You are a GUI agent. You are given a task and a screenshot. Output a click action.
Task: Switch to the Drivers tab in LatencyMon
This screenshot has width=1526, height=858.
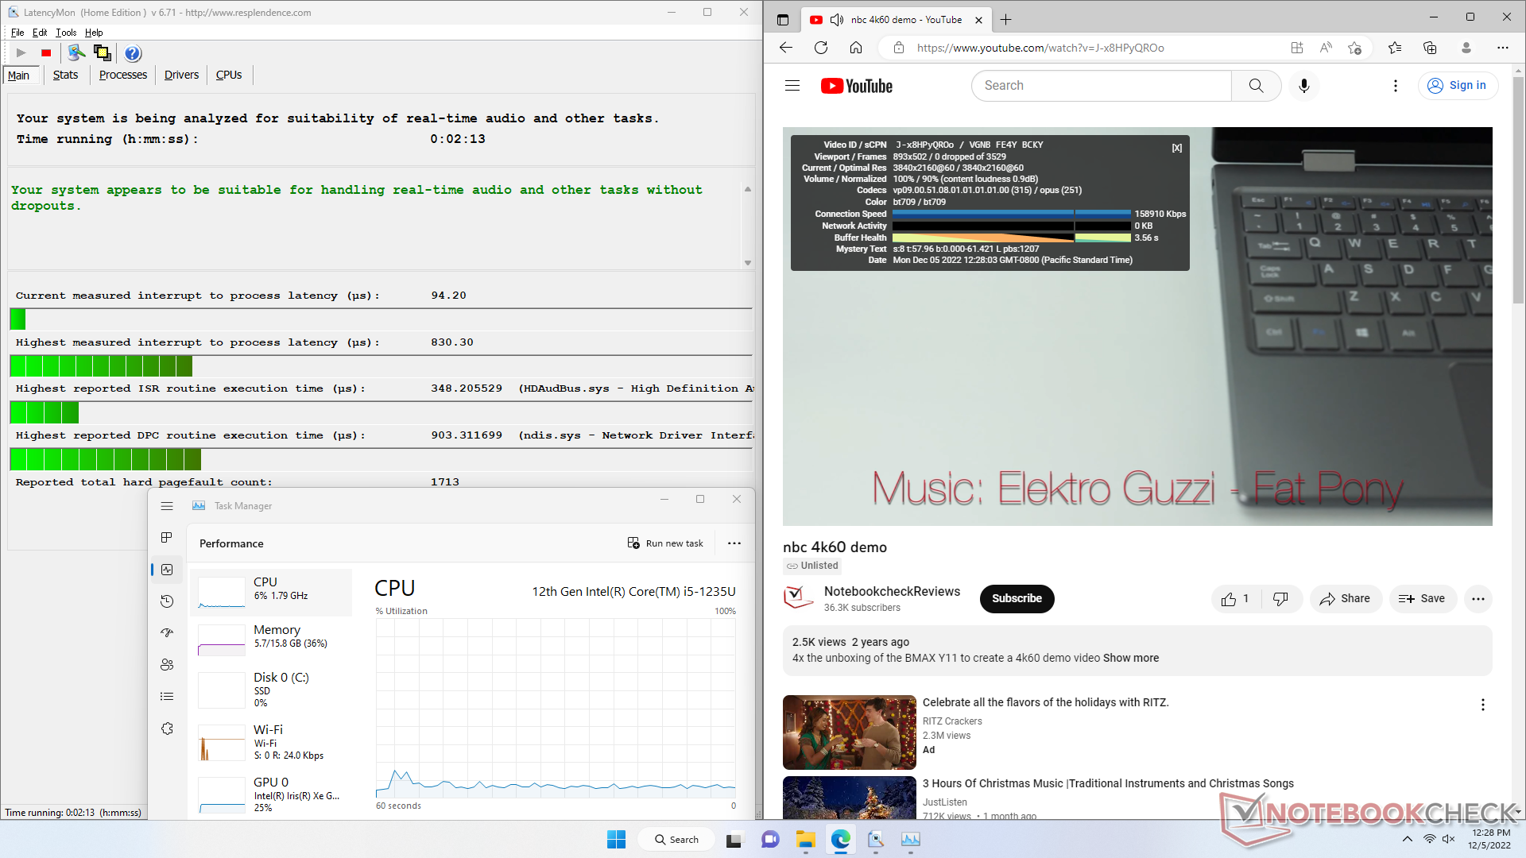(181, 75)
